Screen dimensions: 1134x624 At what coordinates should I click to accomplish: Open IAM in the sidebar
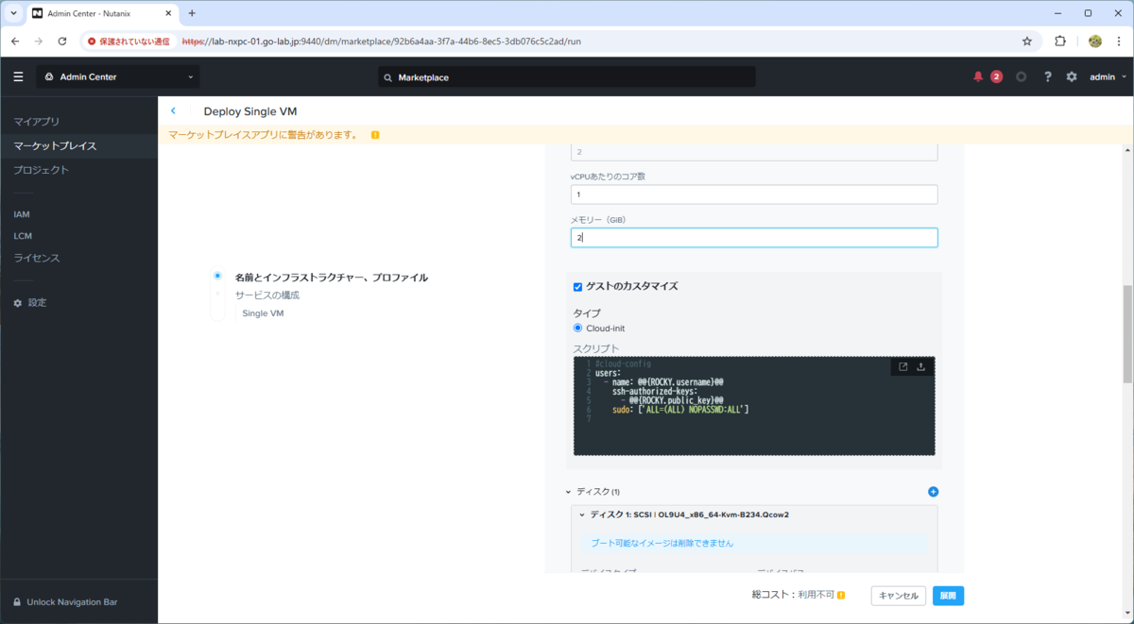click(x=22, y=214)
